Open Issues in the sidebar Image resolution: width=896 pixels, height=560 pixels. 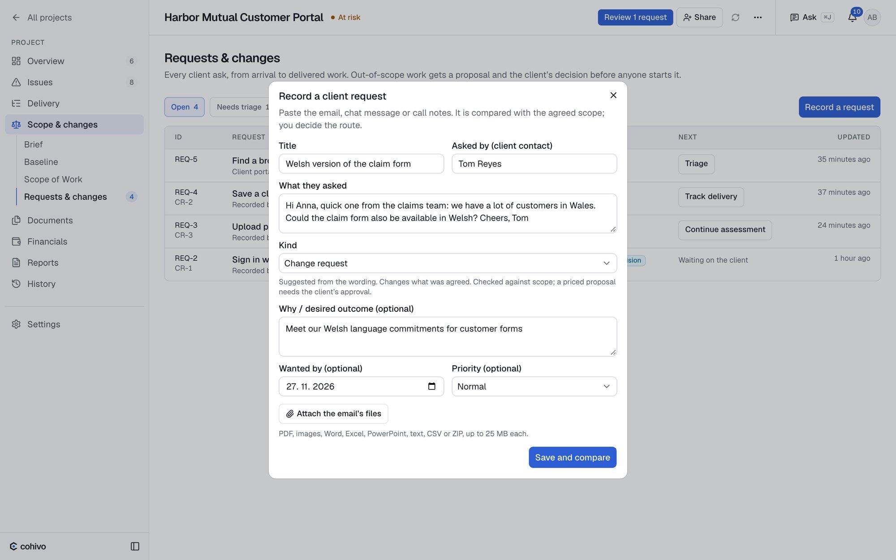74,82
